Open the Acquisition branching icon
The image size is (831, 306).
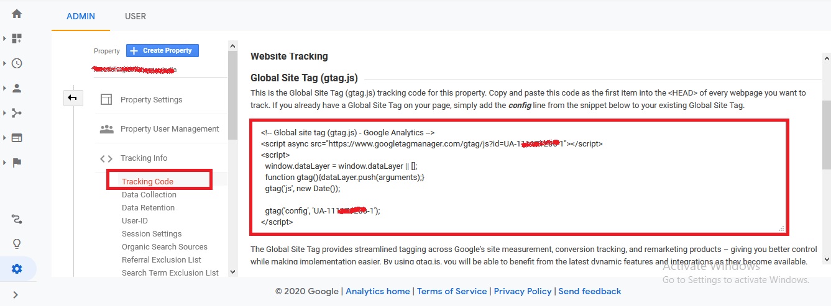click(x=17, y=113)
